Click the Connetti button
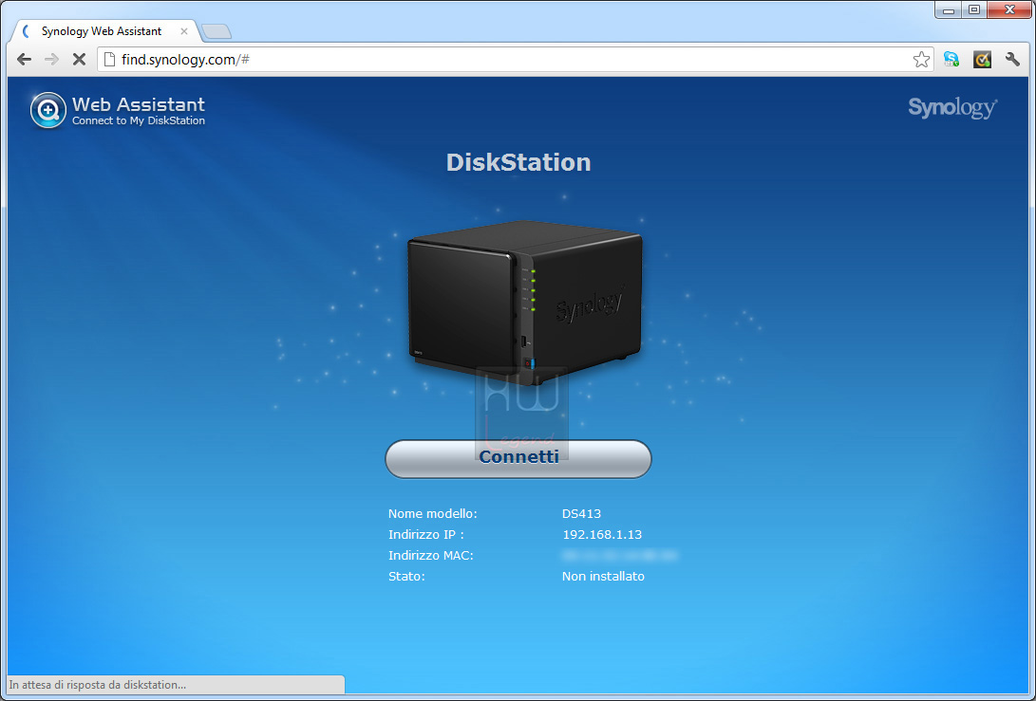 point(518,459)
